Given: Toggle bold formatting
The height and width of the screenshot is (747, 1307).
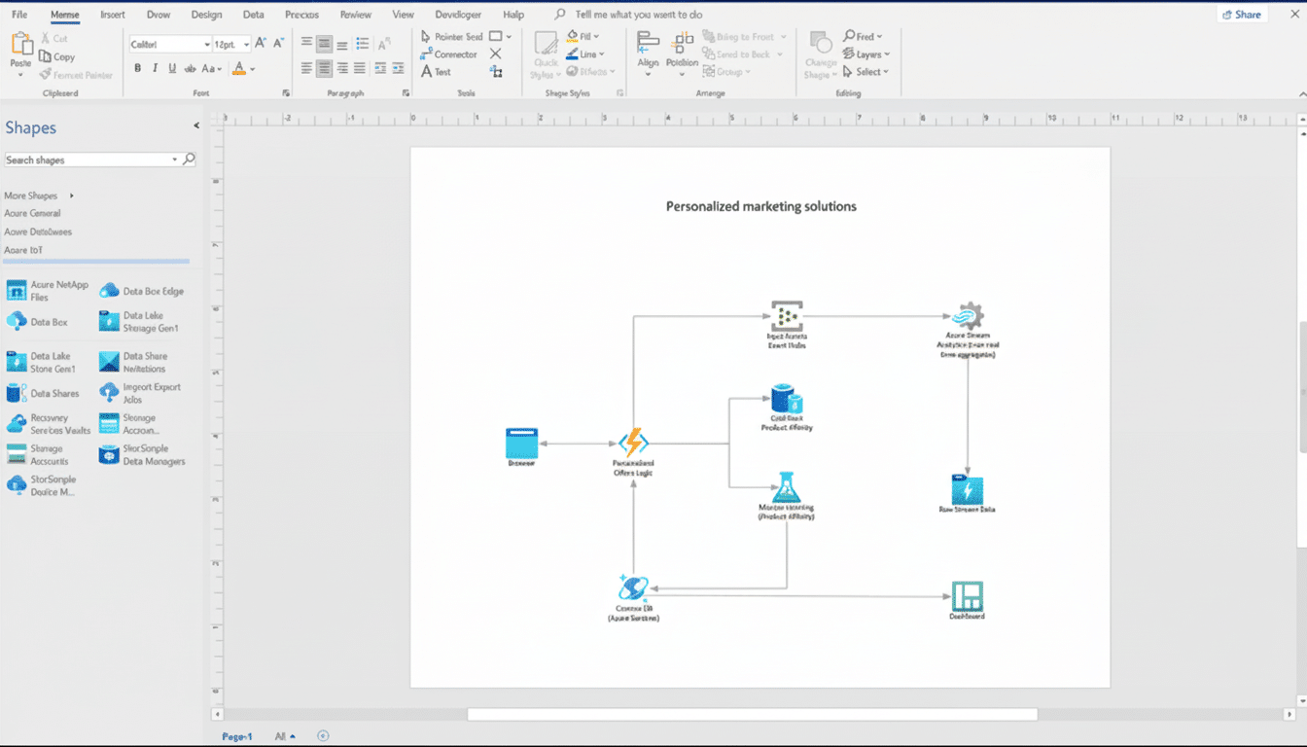Looking at the screenshot, I should [x=137, y=68].
